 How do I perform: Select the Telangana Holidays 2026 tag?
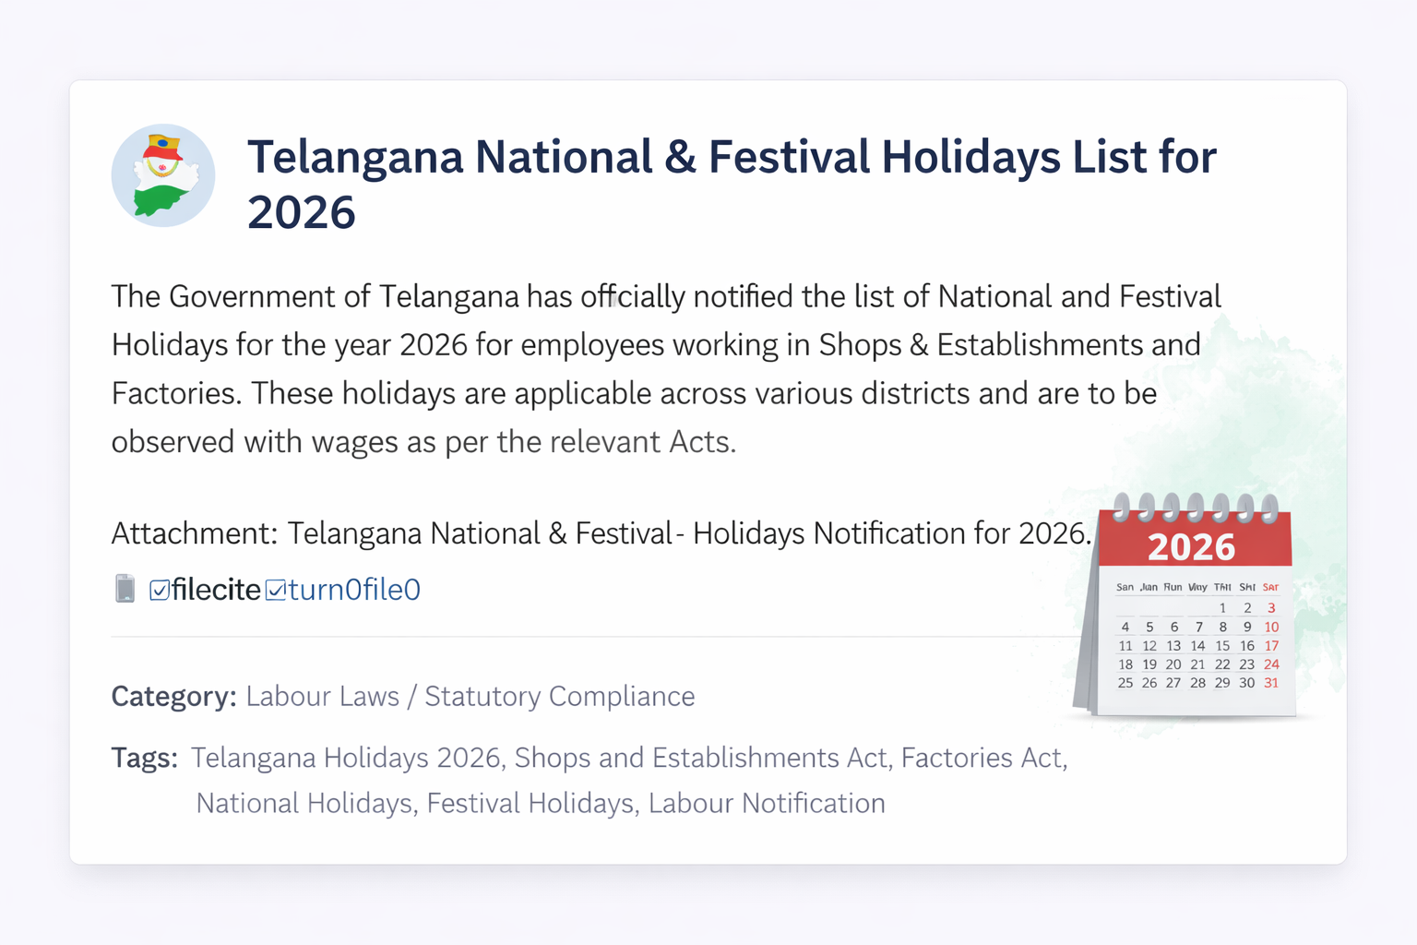tap(346, 758)
